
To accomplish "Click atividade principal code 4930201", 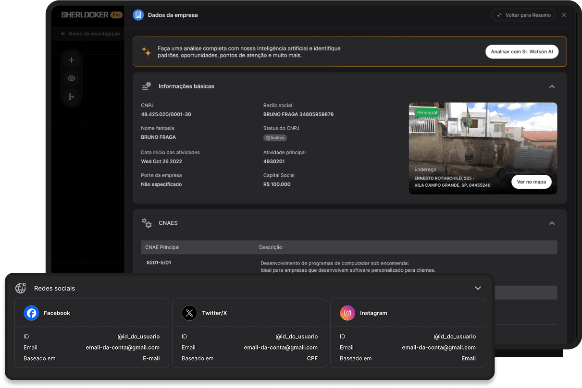I will 274,161.
